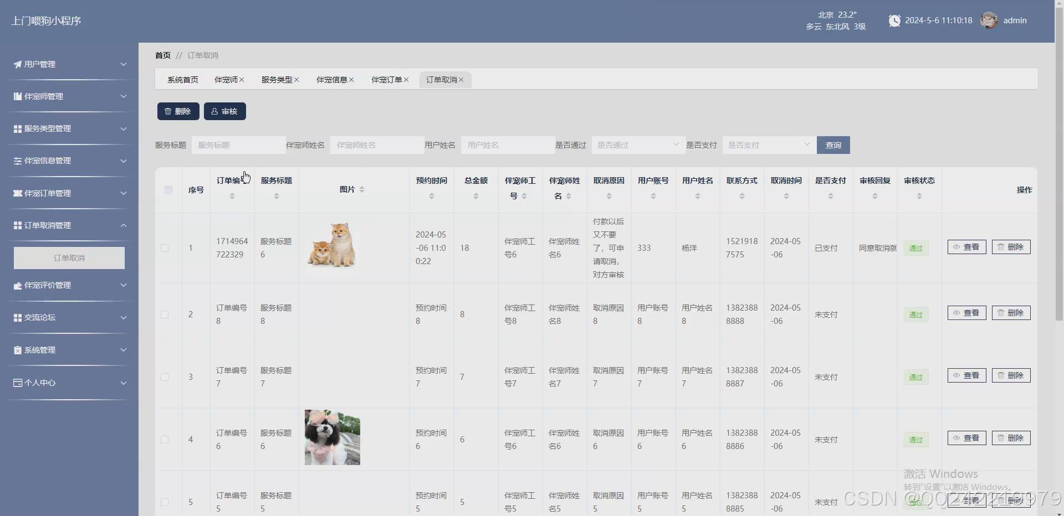Close the 订单取消 tab with its X
Screen dimensions: 1064x516
click(461, 80)
